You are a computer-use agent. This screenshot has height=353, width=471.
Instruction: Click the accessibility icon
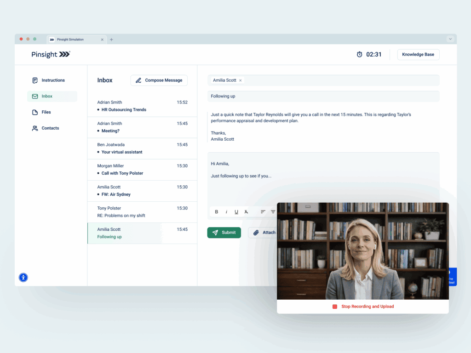pyautogui.click(x=23, y=277)
